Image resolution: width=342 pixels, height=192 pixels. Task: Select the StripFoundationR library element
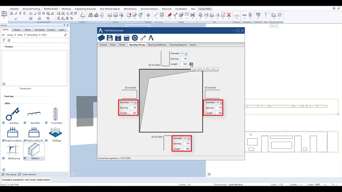coord(34,134)
